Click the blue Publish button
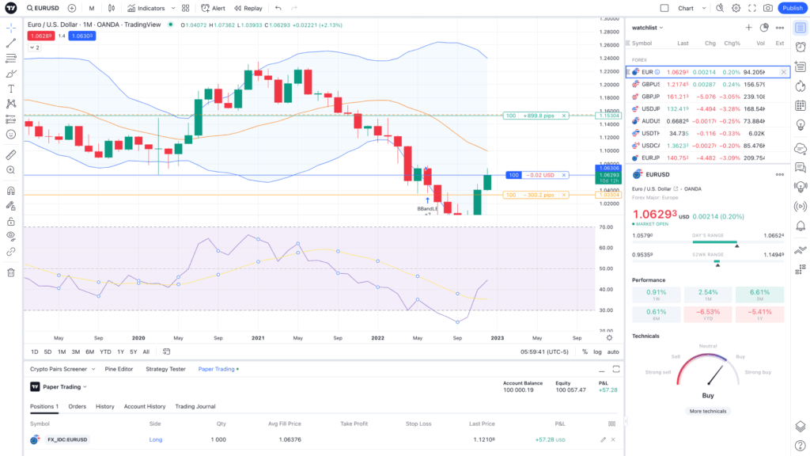 pos(792,8)
